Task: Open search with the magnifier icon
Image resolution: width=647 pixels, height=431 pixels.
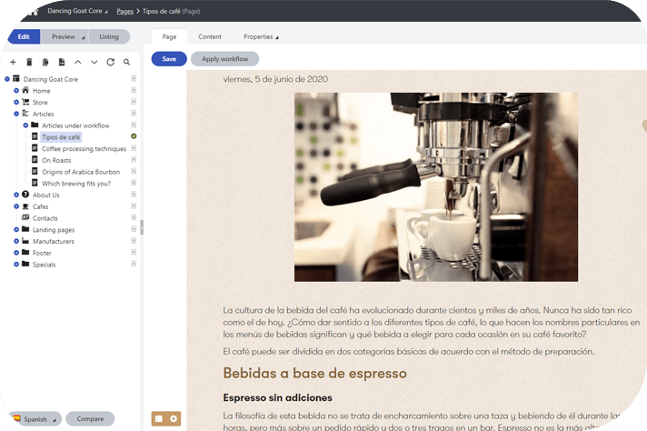Action: (126, 62)
